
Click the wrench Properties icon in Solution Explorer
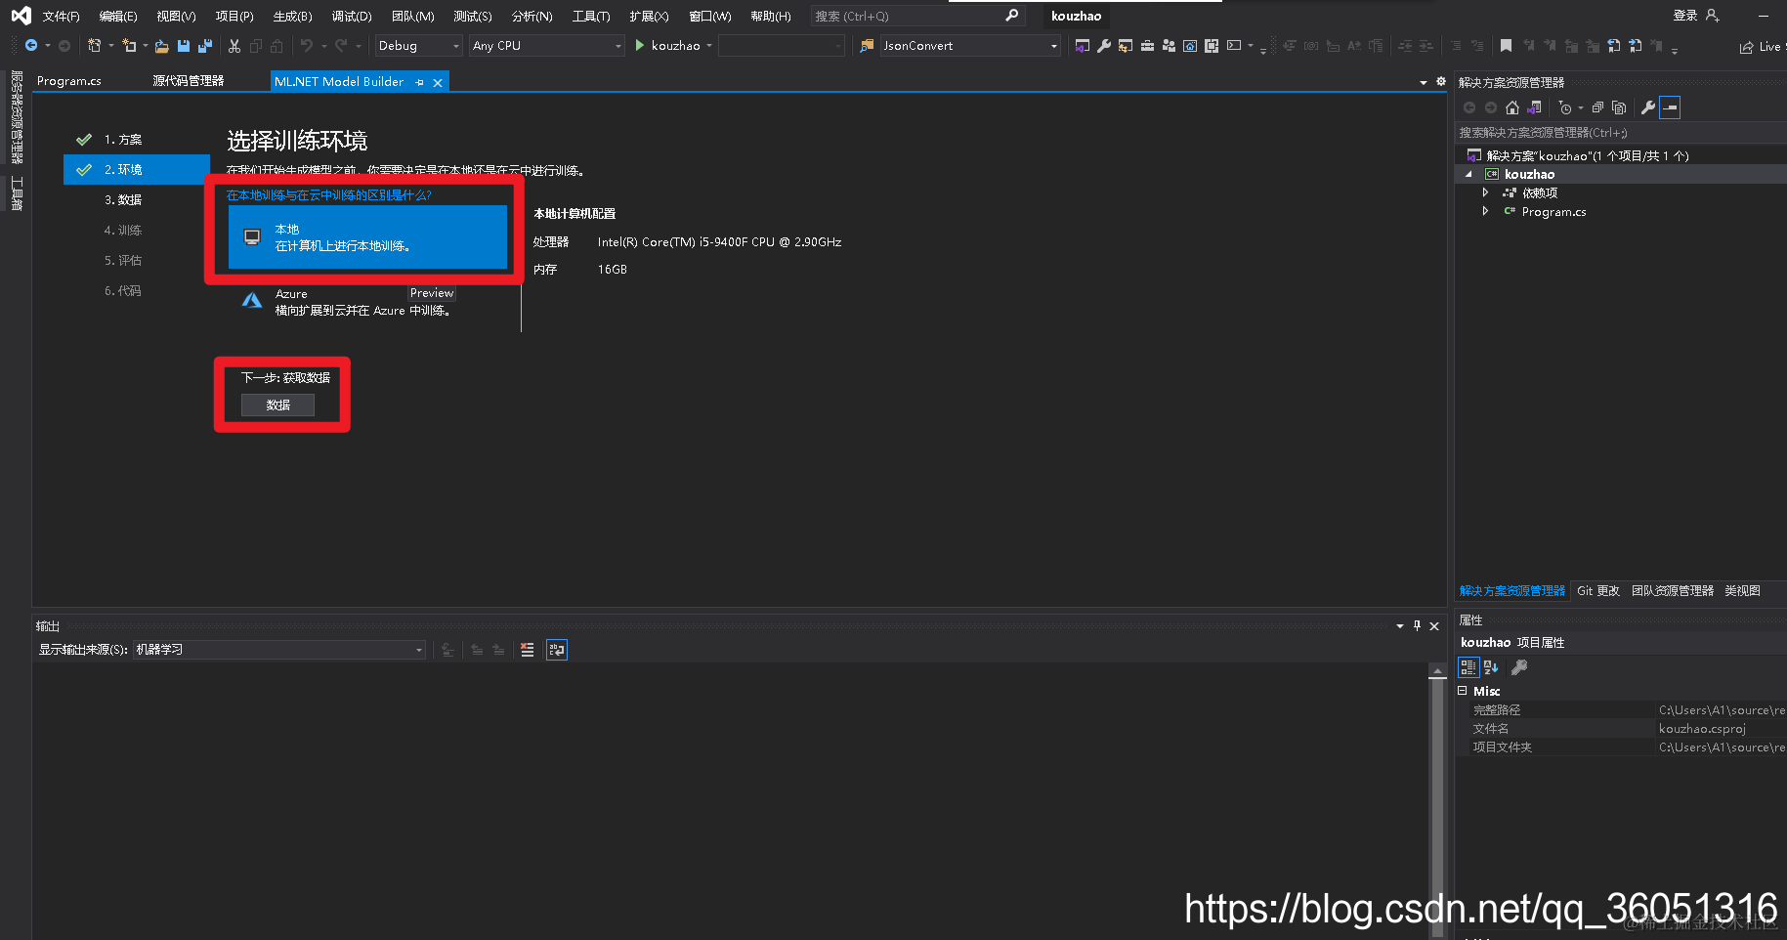(x=1648, y=107)
